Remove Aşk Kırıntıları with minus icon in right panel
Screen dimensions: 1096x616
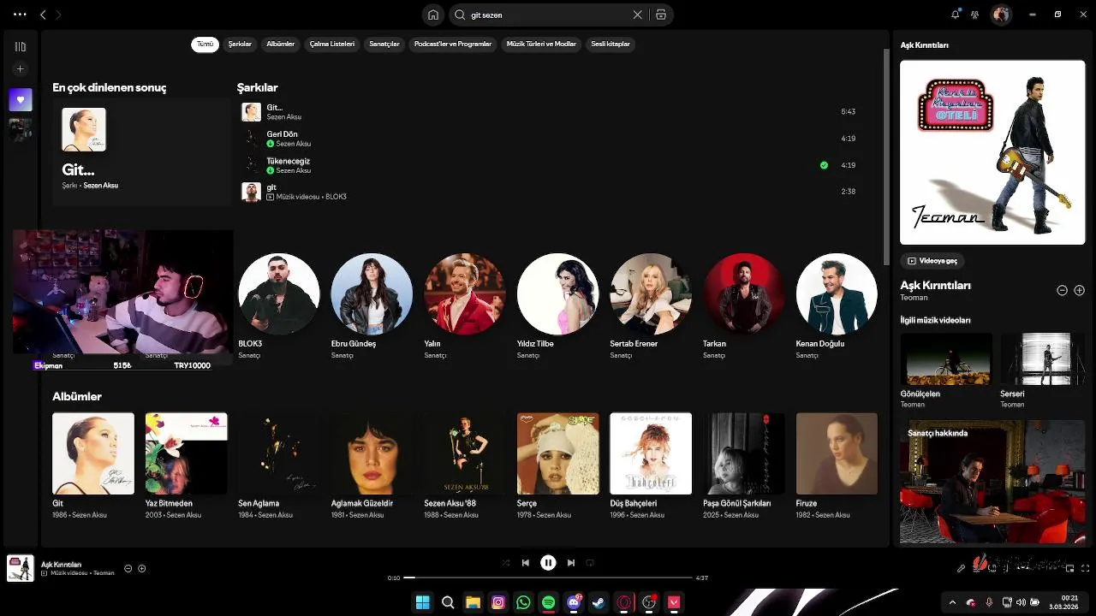1062,291
